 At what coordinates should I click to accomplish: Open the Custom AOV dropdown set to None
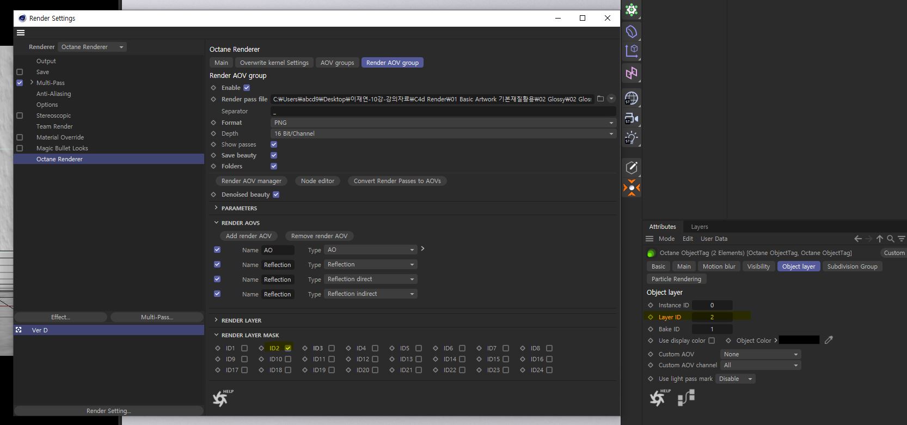click(x=761, y=354)
